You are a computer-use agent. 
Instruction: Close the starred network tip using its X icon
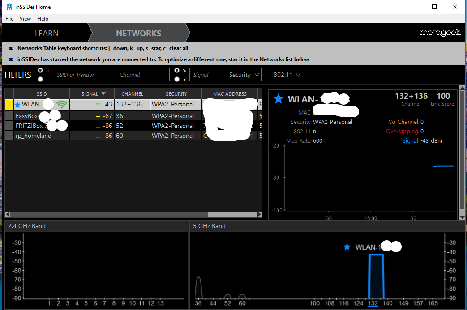11,59
